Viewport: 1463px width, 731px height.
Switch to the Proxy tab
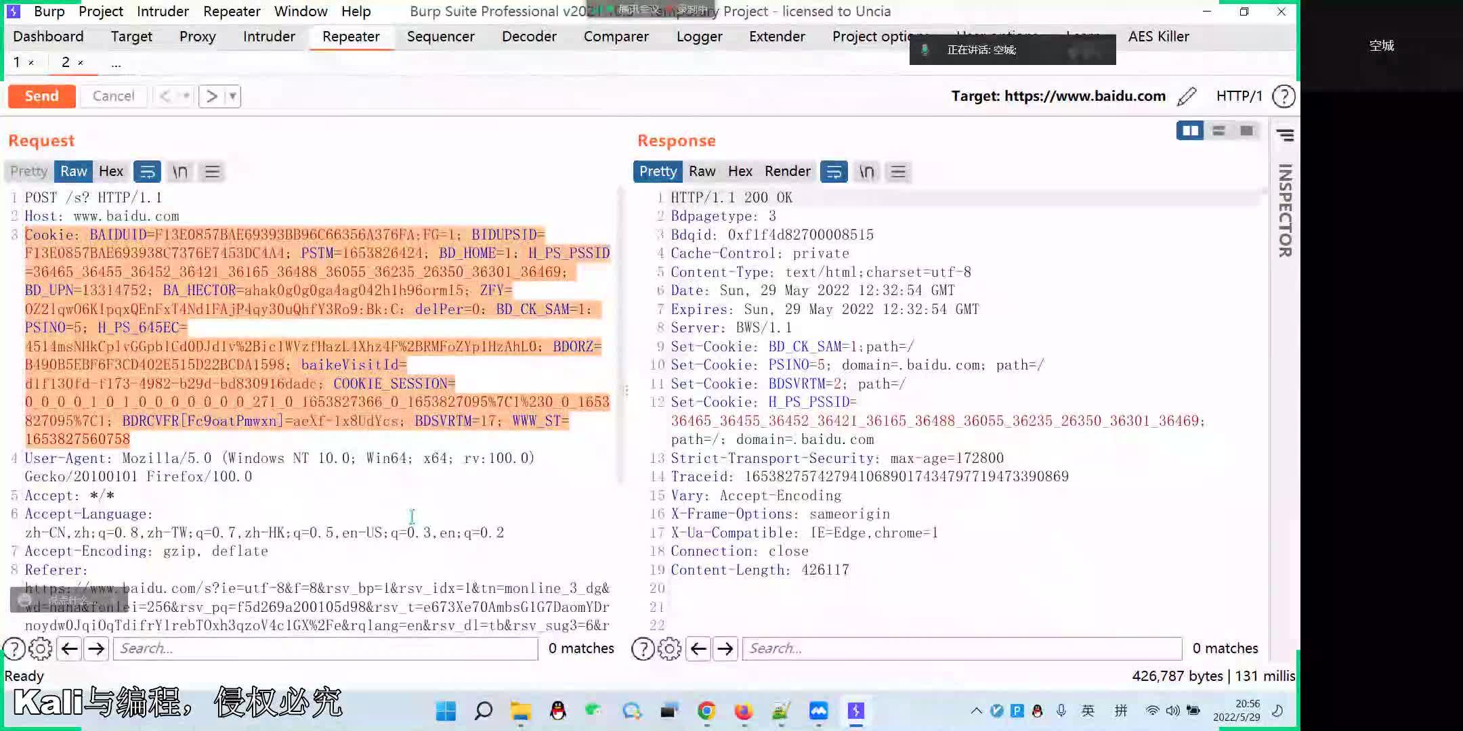[197, 37]
